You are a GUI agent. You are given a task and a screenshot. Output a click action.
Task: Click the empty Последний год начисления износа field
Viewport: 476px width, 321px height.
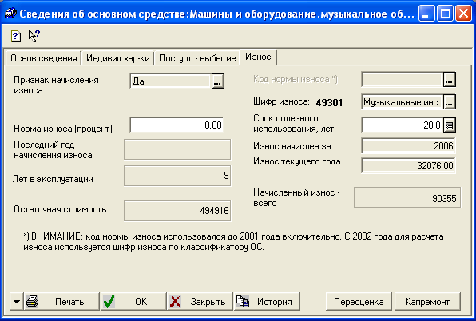tap(177, 149)
